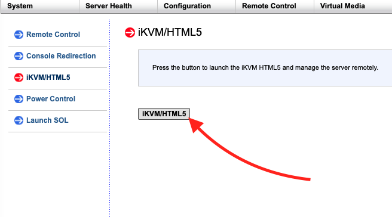Open the Power Control sidebar link
The height and width of the screenshot is (217, 392).
(51, 99)
